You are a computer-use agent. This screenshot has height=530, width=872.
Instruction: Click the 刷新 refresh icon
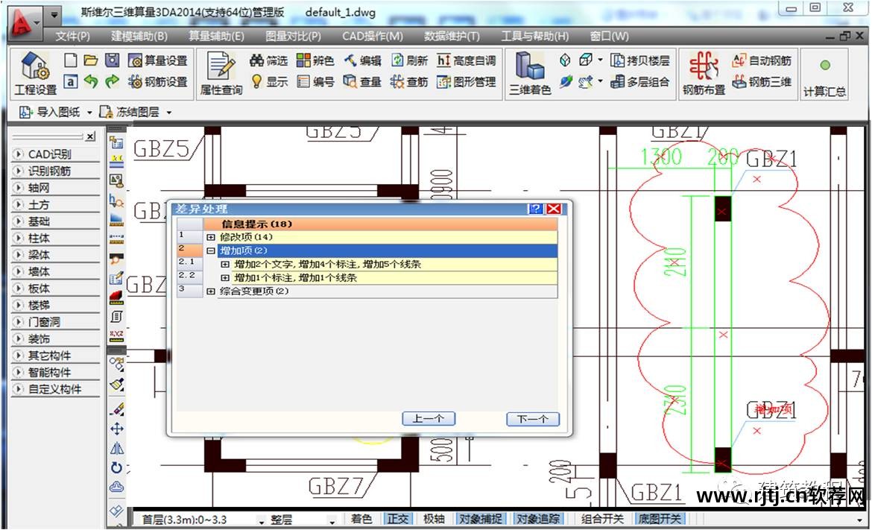[398, 60]
